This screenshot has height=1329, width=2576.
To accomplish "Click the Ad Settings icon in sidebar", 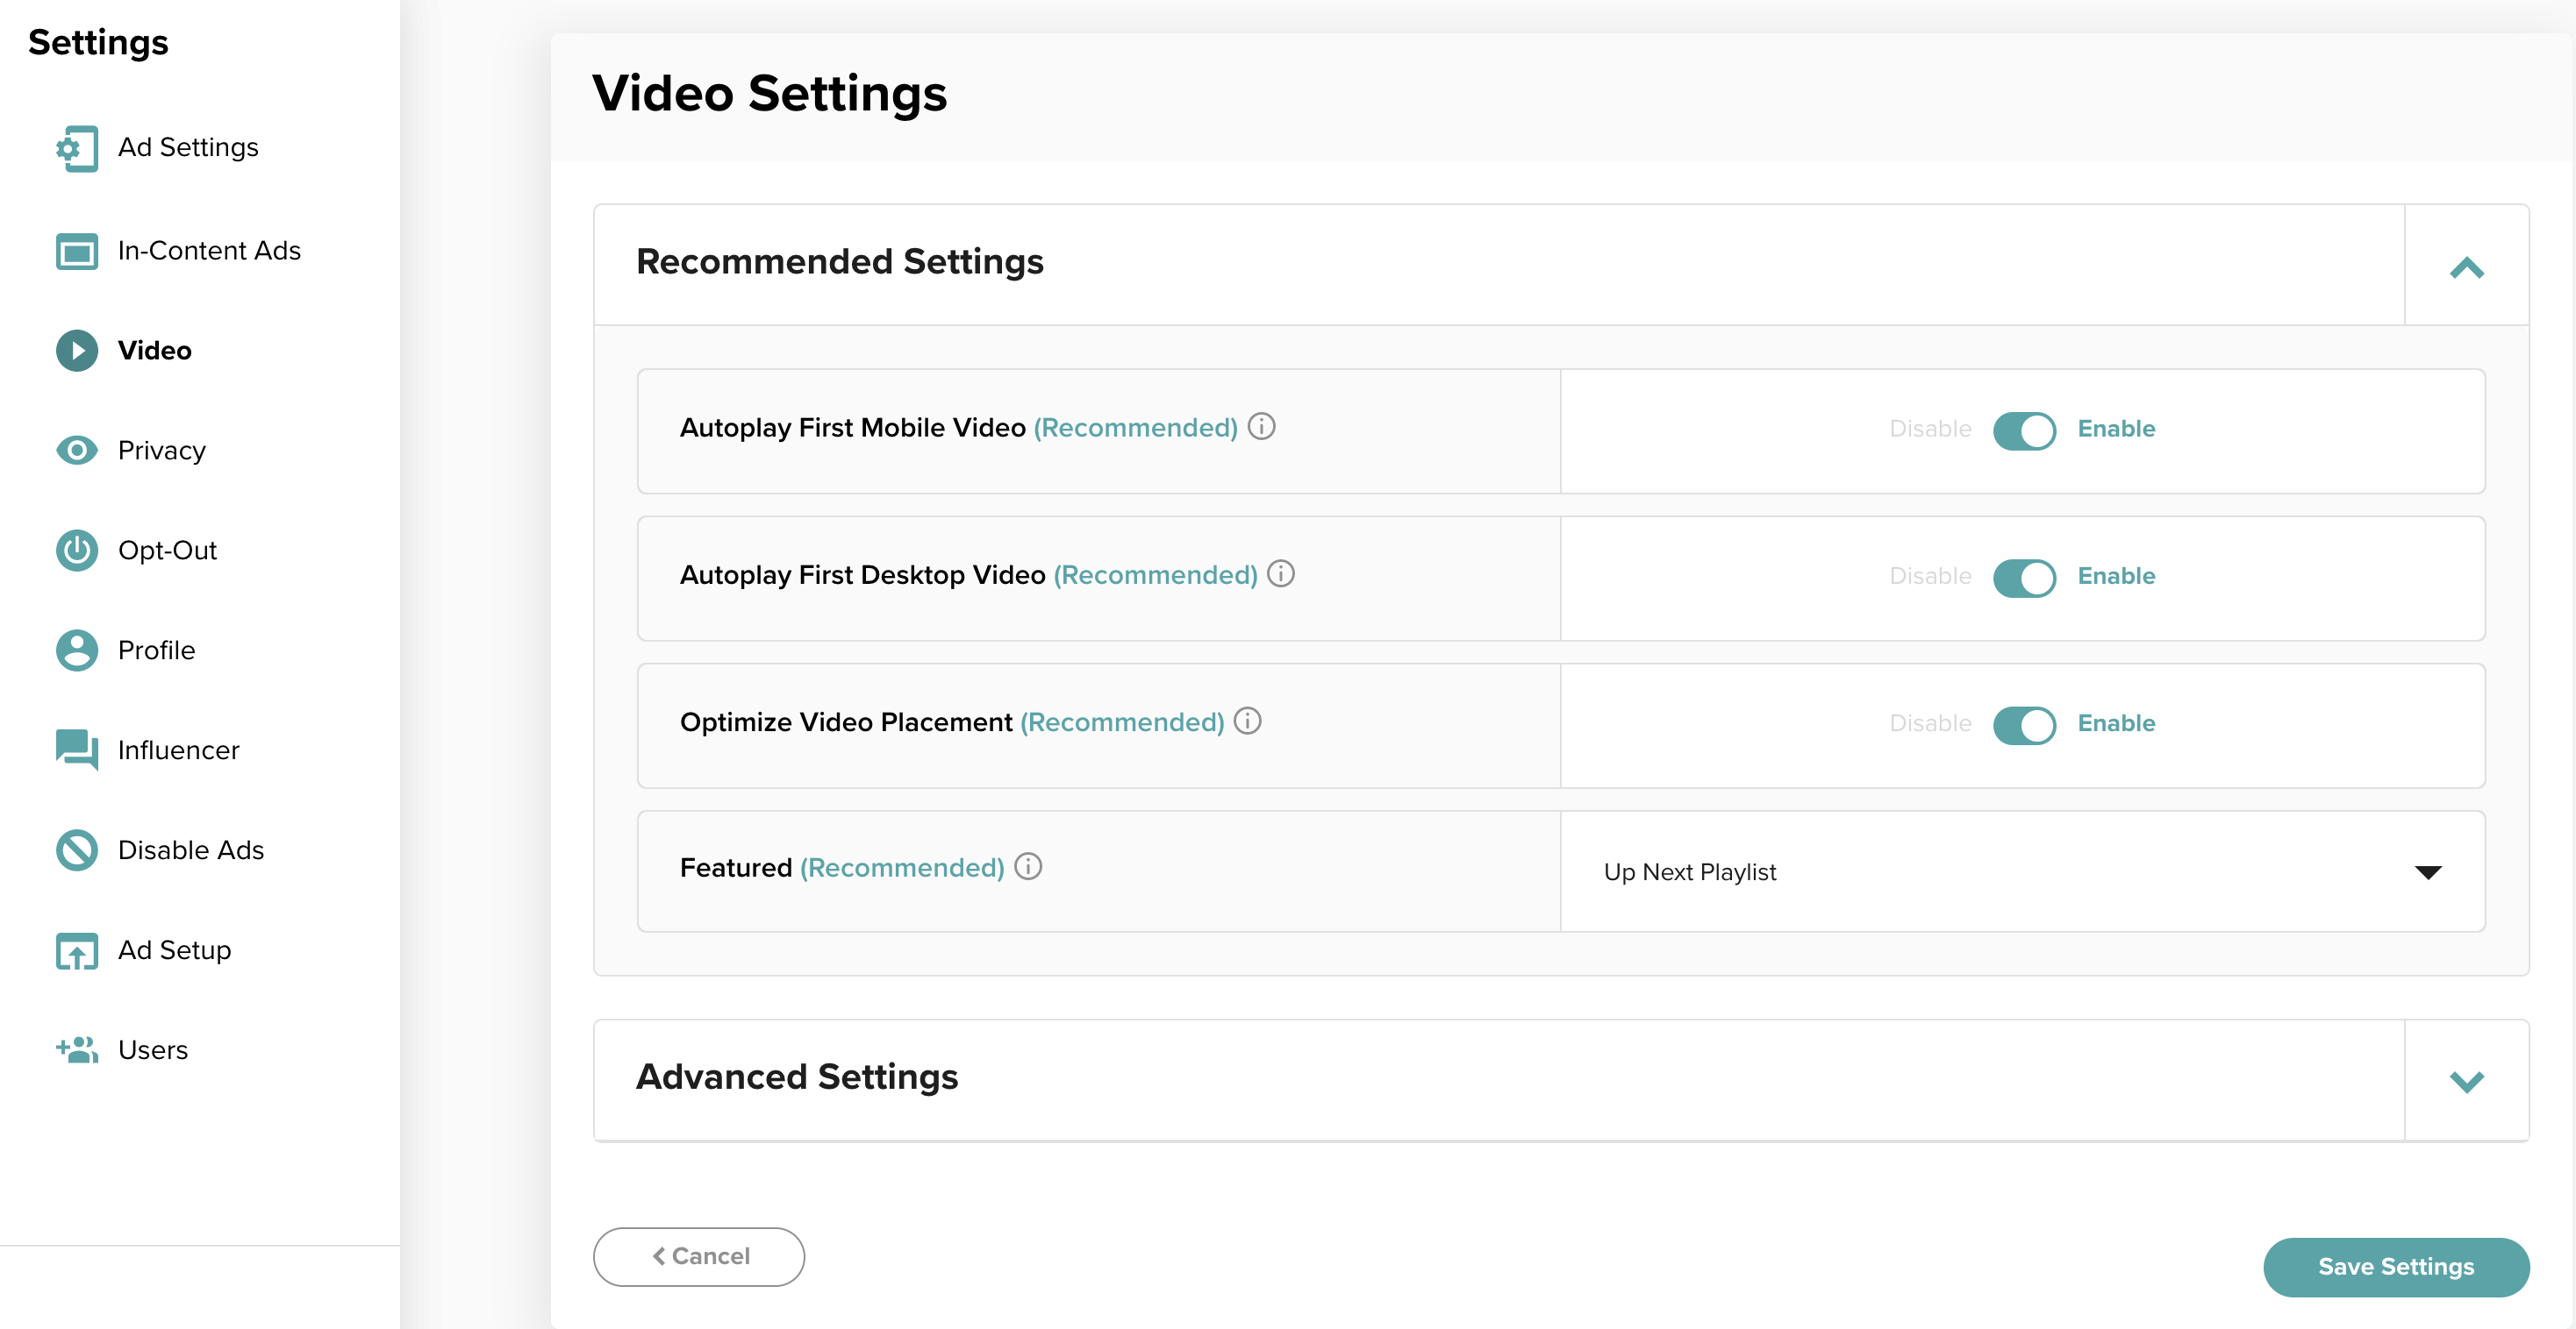I will pyautogui.click(x=78, y=149).
